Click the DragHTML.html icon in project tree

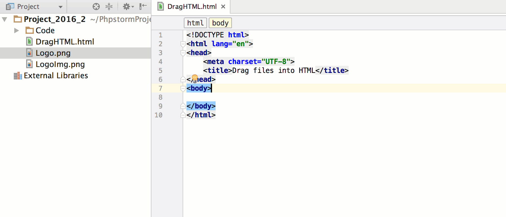(29, 41)
